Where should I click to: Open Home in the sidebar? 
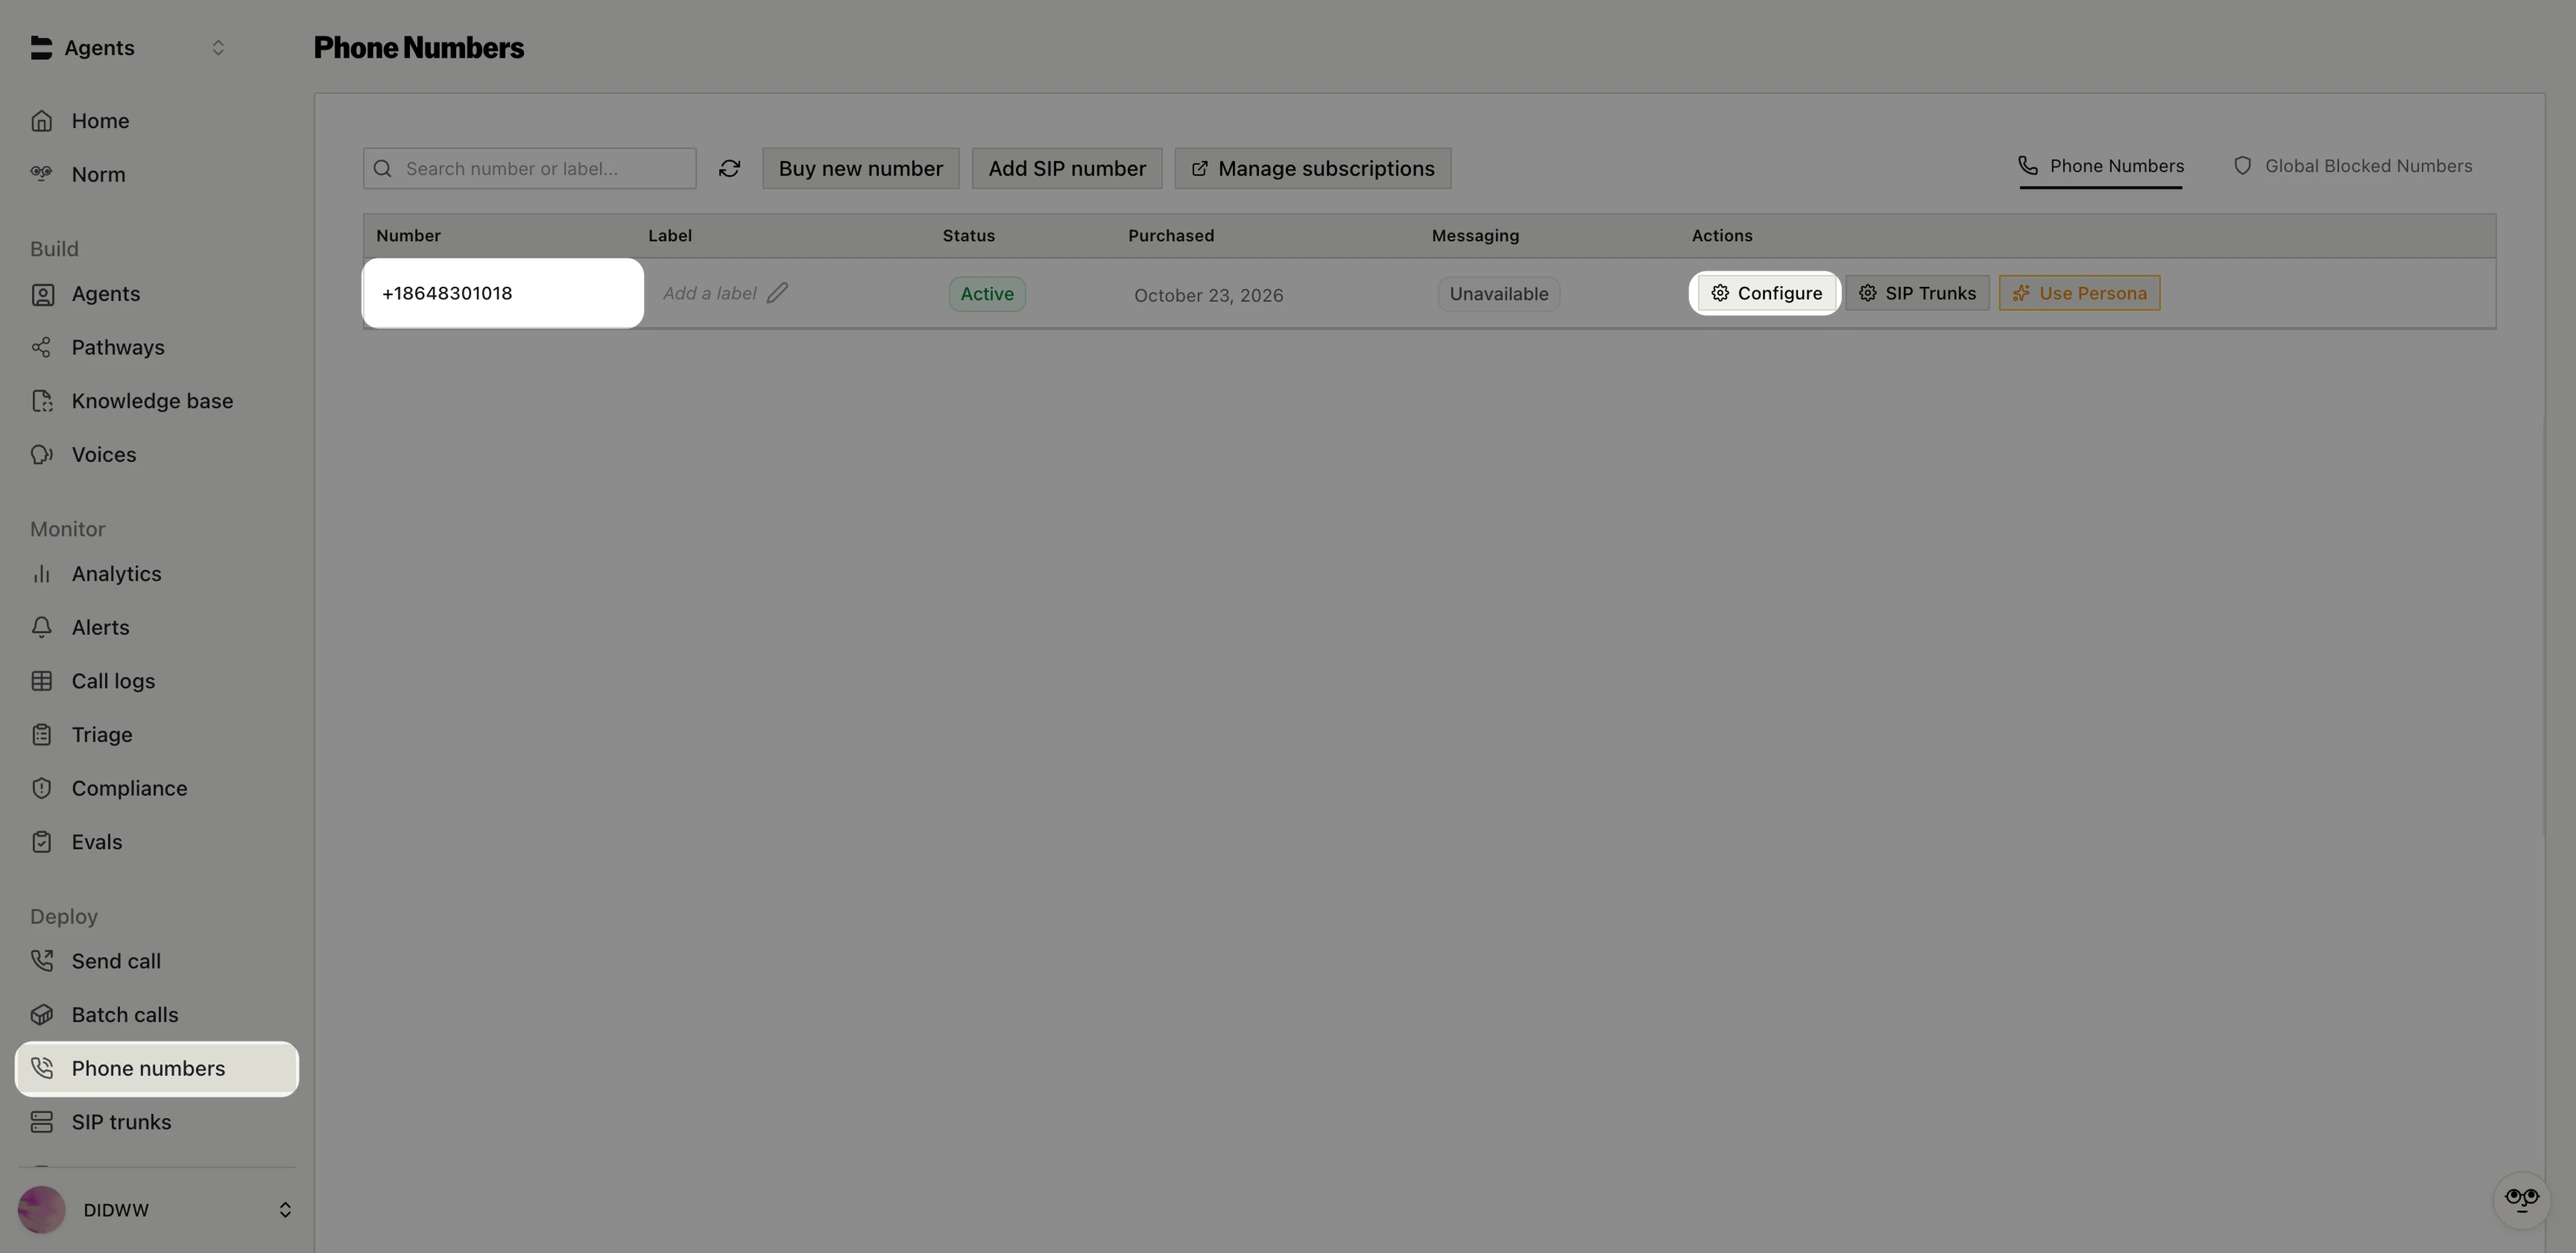click(x=156, y=121)
